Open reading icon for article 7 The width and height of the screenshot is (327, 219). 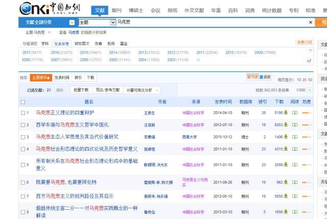pos(295,196)
